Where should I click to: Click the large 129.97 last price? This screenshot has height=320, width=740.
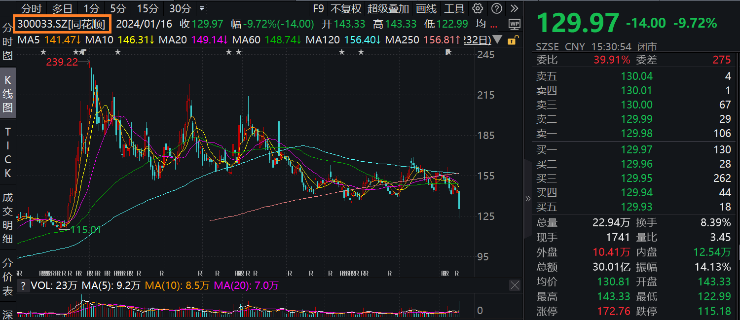(578, 23)
